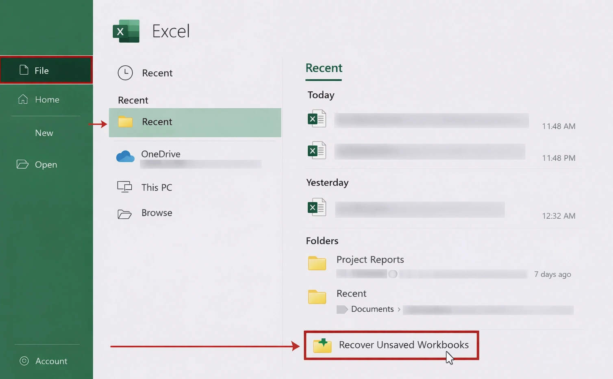
Task: Click the Today group heading
Action: pyautogui.click(x=321, y=95)
